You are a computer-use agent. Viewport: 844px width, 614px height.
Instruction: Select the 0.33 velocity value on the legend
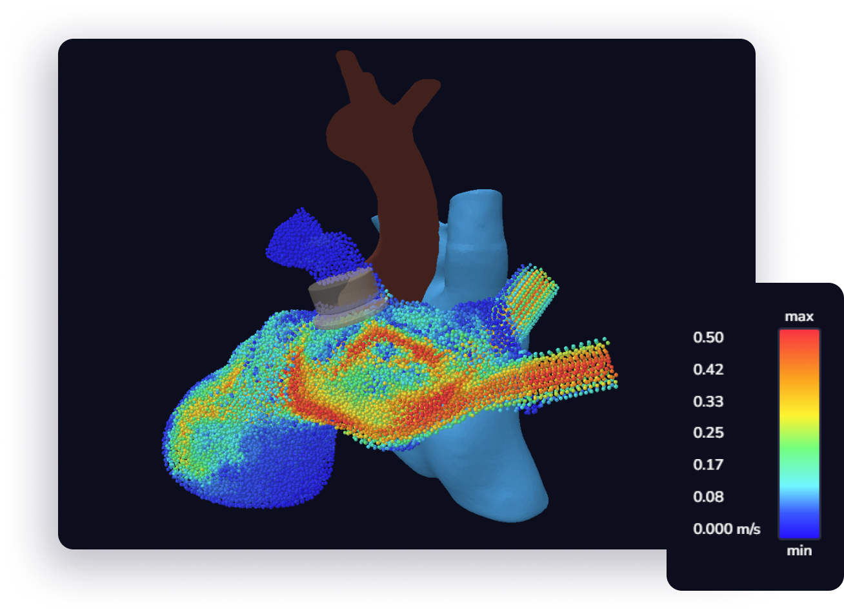708,401
